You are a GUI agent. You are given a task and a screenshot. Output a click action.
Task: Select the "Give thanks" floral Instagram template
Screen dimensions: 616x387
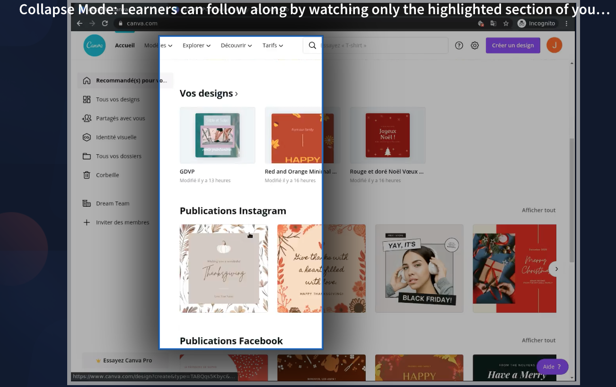[x=321, y=268]
